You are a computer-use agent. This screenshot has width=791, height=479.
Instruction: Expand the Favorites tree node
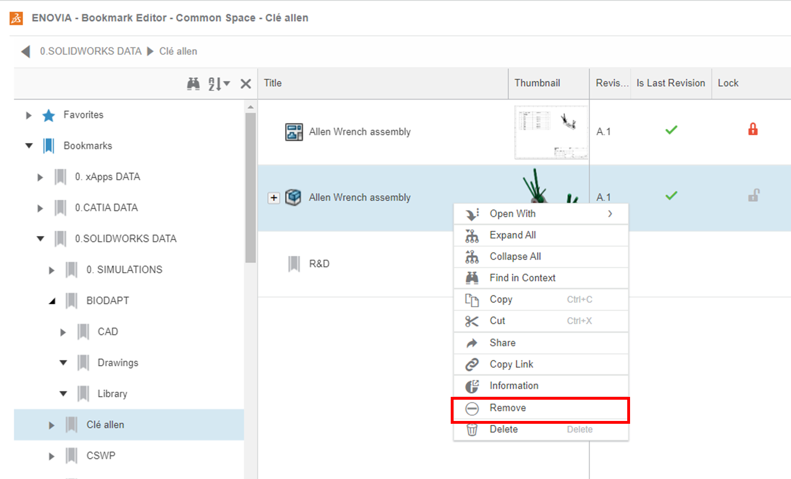29,115
